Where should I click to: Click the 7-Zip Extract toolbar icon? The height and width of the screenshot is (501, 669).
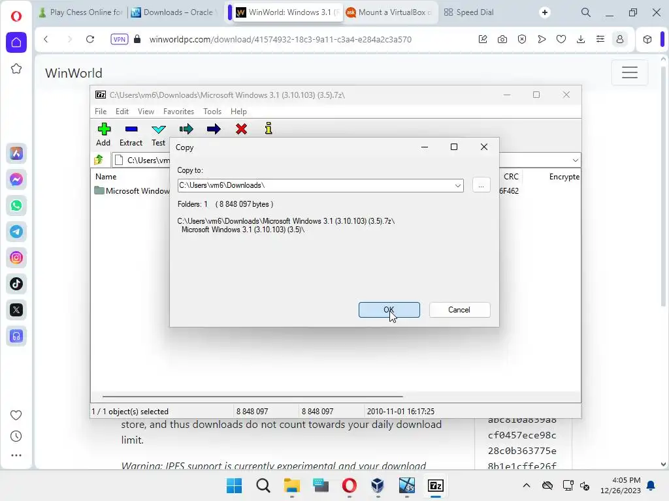click(x=131, y=129)
